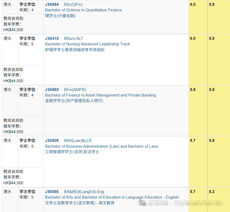230x212 pixels.
Task: Open Bachelor of Nursing Advanced Leadership Track
Action: coord(87,44)
